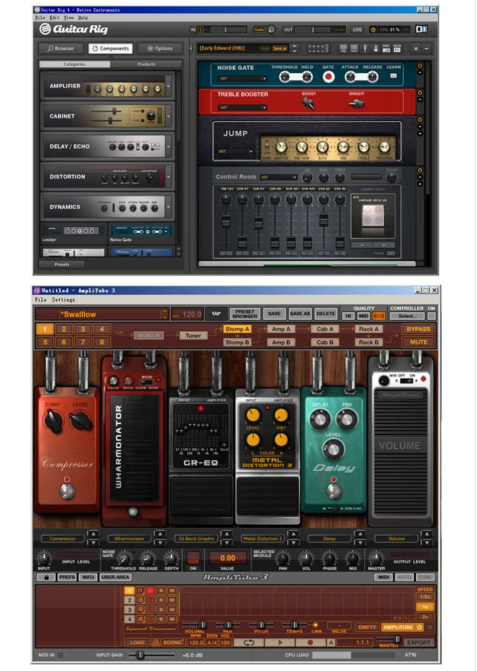
Task: Click the AmpliTube record button
Action: coord(310,642)
